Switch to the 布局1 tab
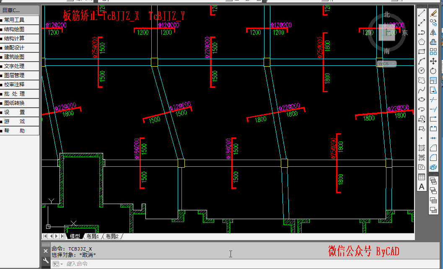 tap(93, 236)
